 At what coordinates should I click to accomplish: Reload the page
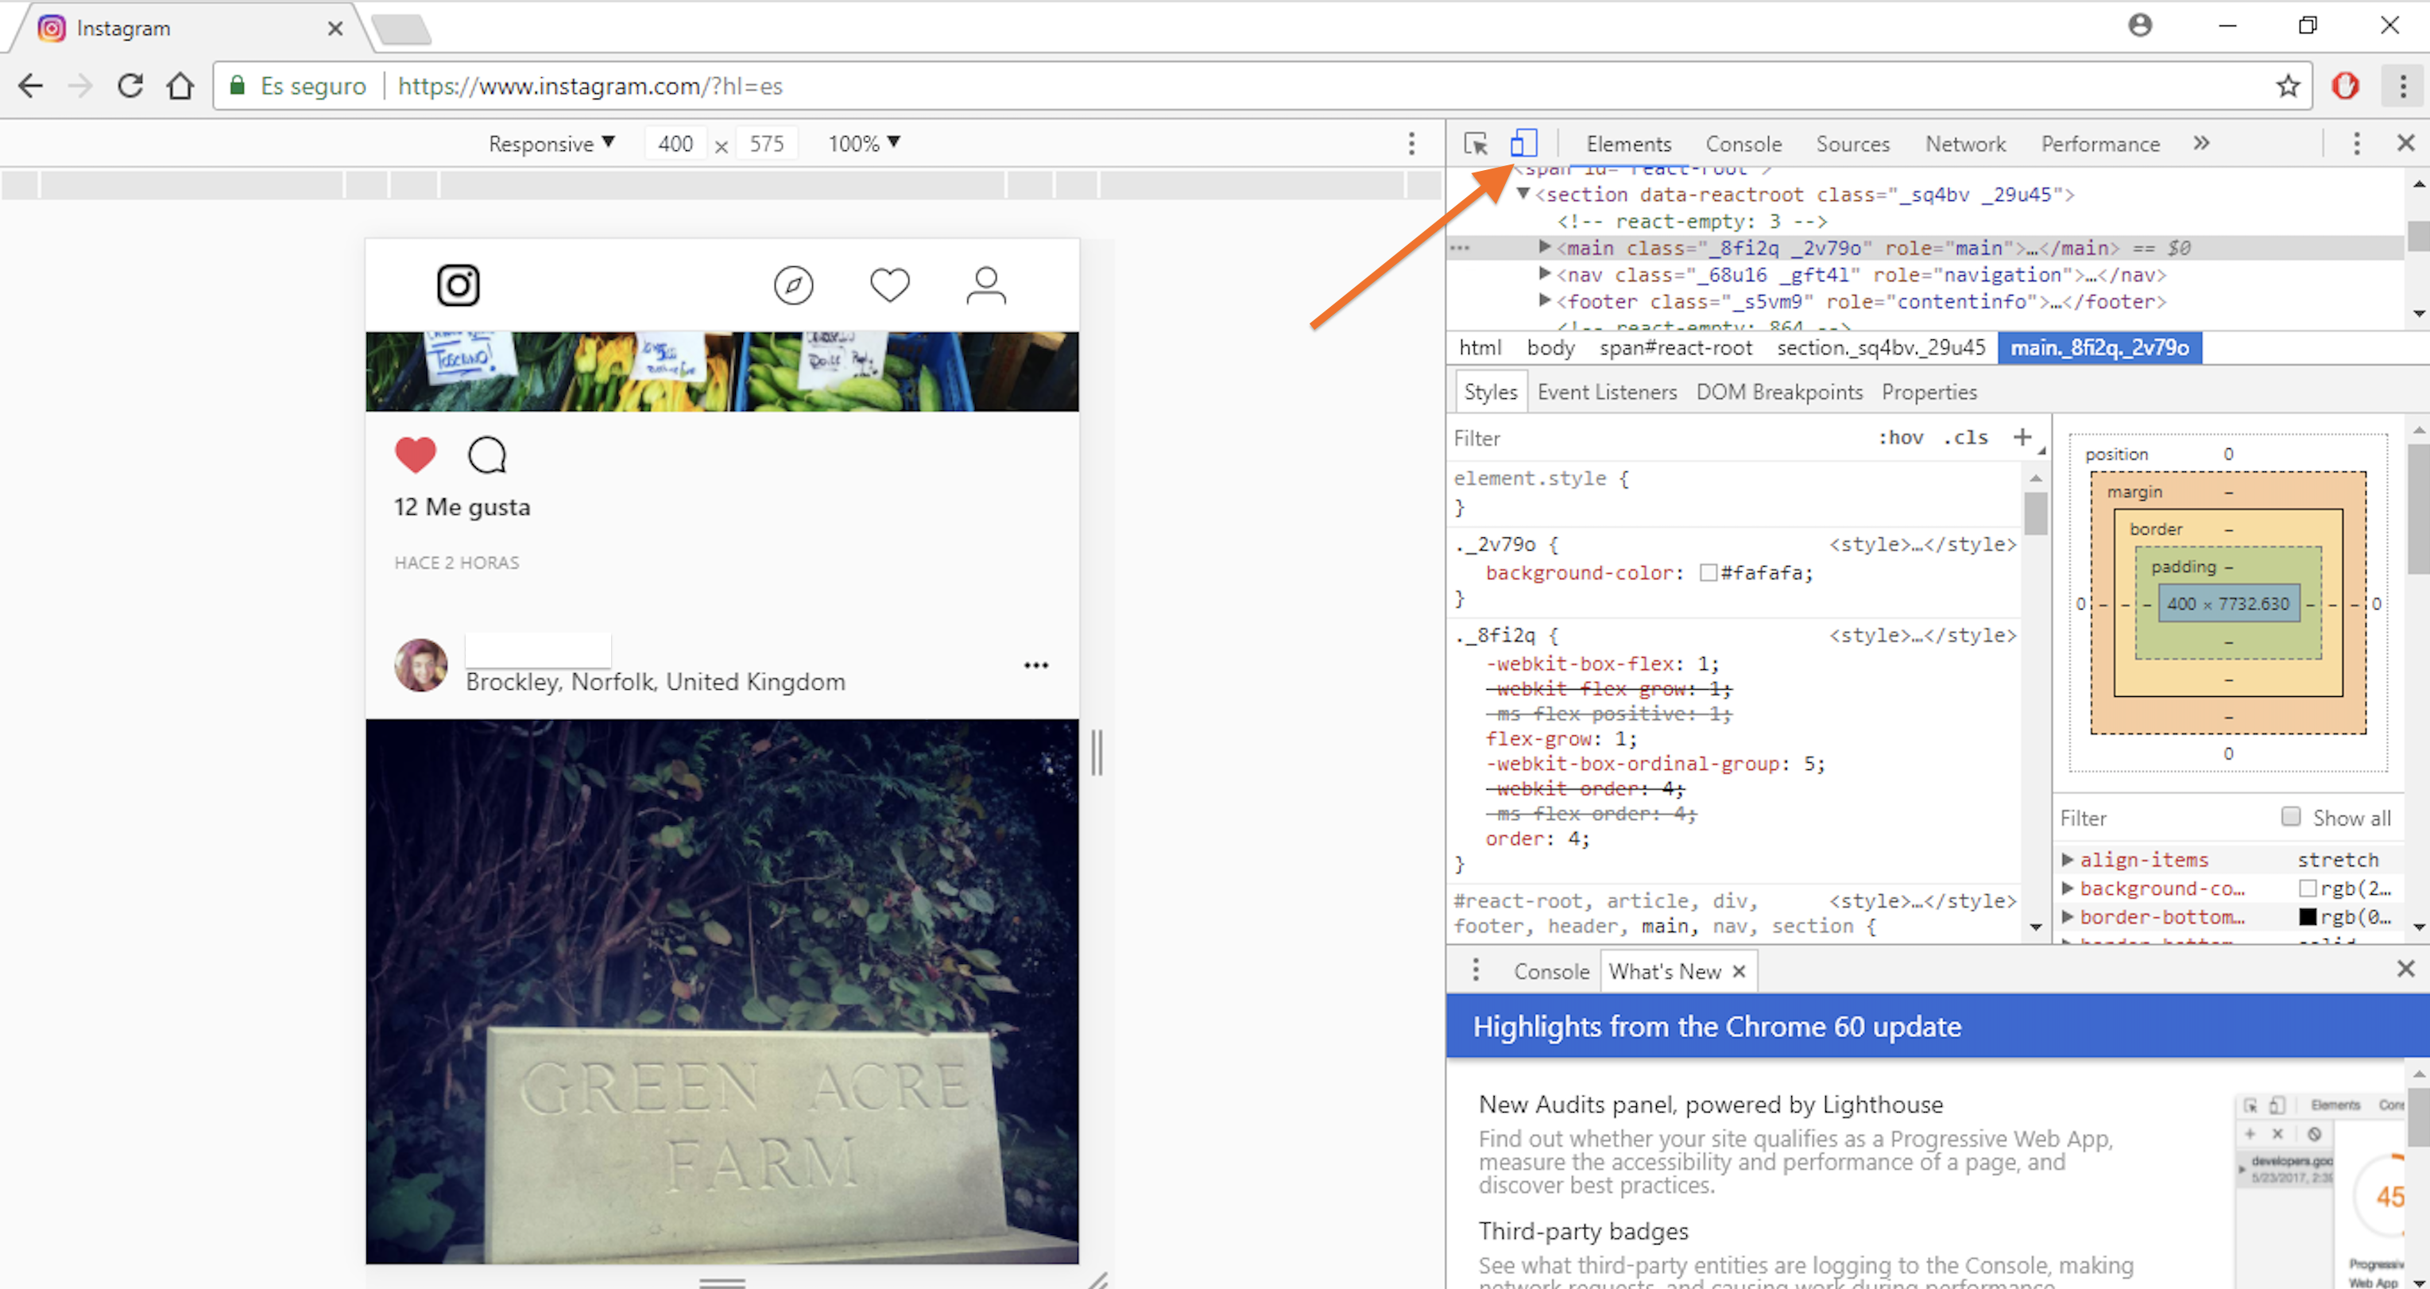130,86
